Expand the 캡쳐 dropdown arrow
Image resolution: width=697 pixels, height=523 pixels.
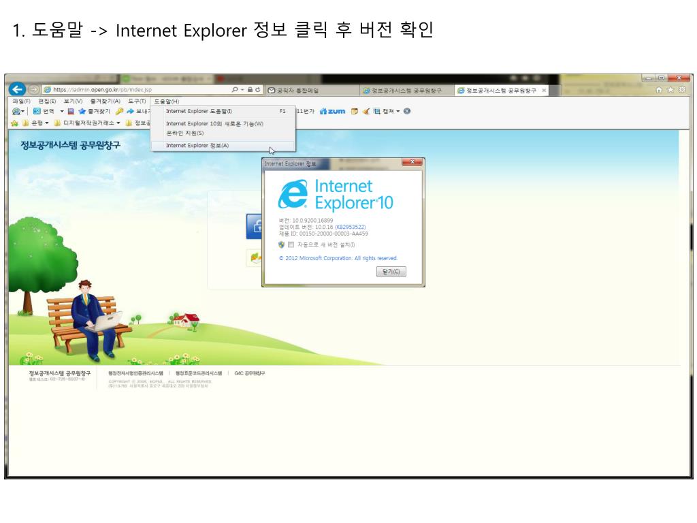398,111
